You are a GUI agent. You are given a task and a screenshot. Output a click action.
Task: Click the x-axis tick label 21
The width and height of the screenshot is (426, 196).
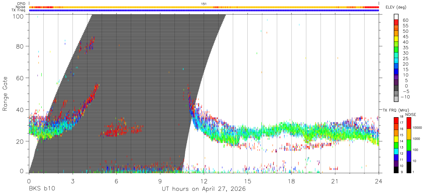click(x=335, y=181)
